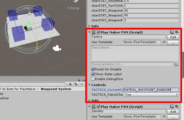
Task: Click charSTAT_ShootWar value 1.5 field
Action: pos(151,1)
